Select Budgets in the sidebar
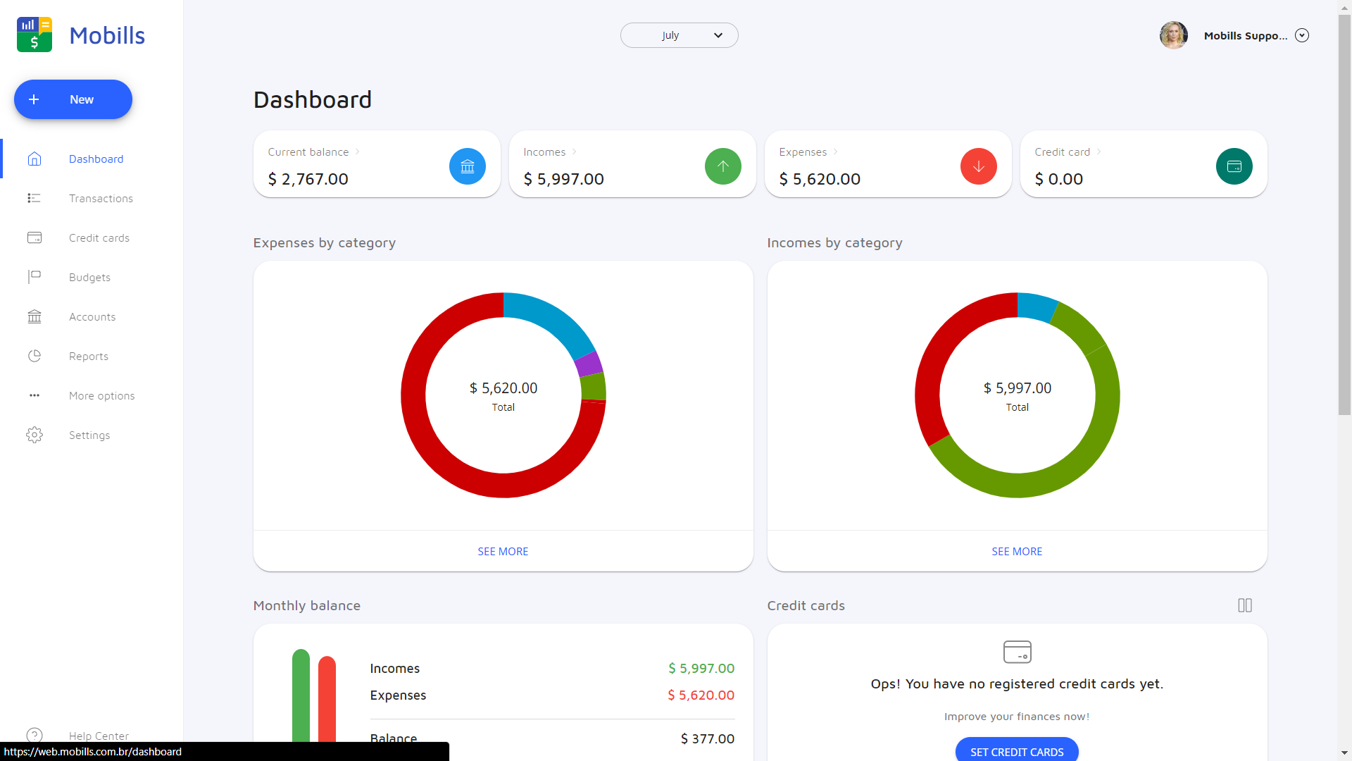Image resolution: width=1352 pixels, height=761 pixels. [x=92, y=277]
